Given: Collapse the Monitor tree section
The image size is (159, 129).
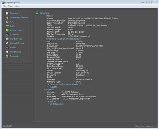Looking at the screenshot, I should pyautogui.click(x=45, y=16).
